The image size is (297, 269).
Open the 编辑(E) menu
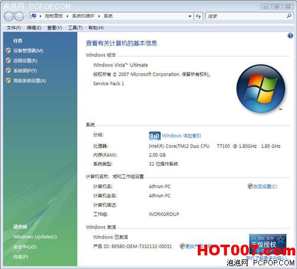point(34,28)
